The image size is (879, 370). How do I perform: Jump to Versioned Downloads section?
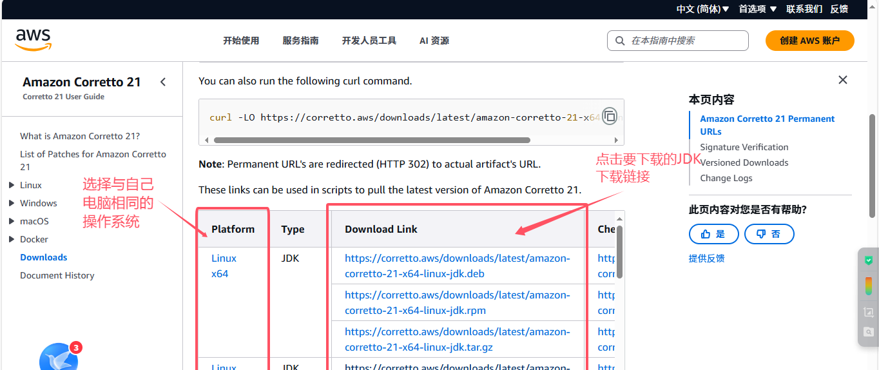pos(744,162)
